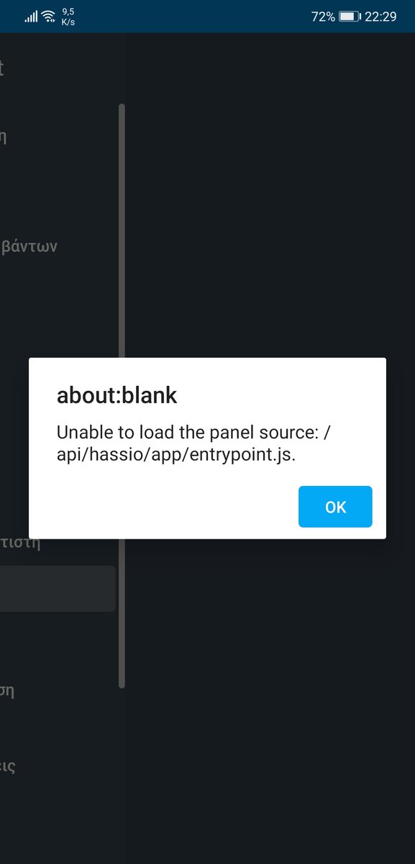The height and width of the screenshot is (864, 415).
Task: Tap the 'Unable to load the panel source' message
Action: [x=193, y=444]
